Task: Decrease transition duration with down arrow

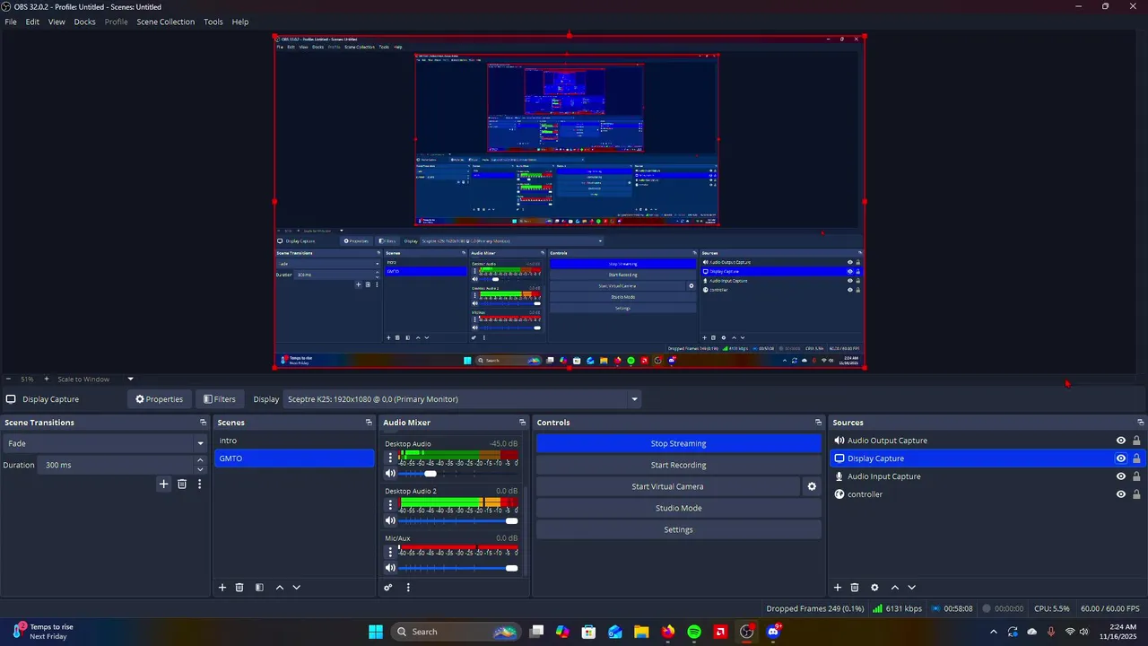Action: point(200,469)
